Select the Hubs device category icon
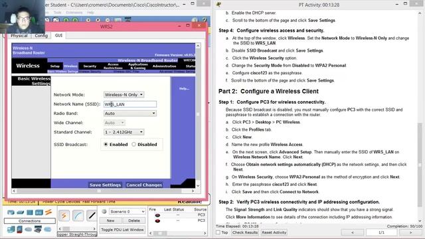The width and height of the screenshot is (425, 239). tap(30, 212)
